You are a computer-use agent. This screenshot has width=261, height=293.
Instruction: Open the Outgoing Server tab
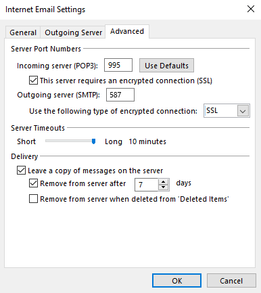click(x=73, y=32)
